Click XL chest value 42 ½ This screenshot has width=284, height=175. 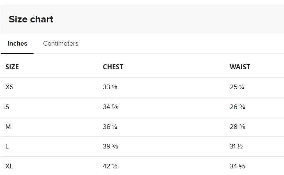coord(110,166)
